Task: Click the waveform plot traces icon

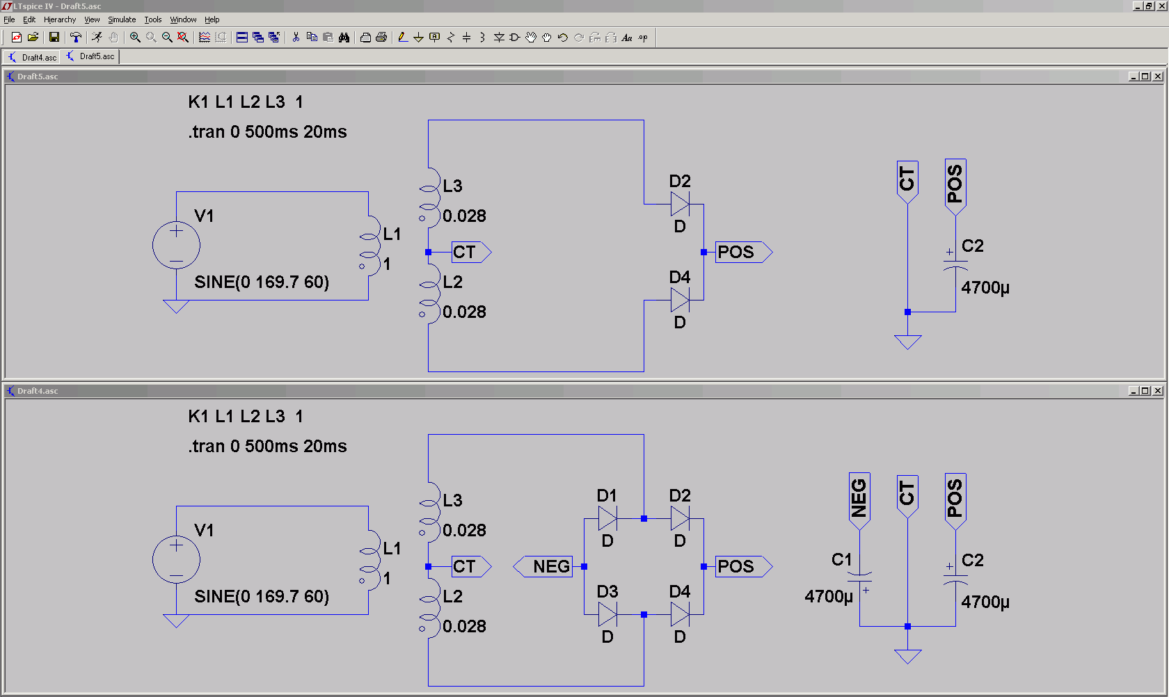Action: coord(205,38)
